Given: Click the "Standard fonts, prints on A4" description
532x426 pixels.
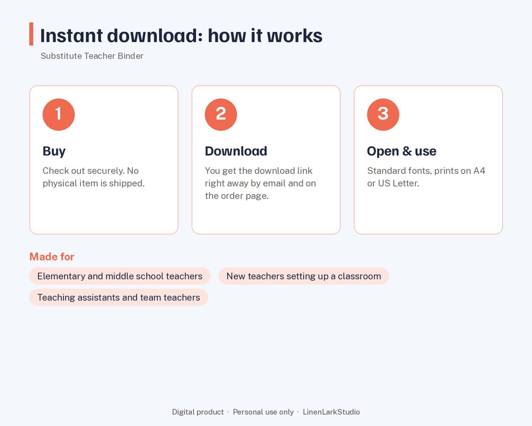Looking at the screenshot, I should point(426,177).
